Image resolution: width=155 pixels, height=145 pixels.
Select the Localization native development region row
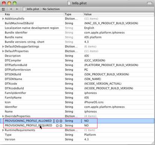point(77,28)
